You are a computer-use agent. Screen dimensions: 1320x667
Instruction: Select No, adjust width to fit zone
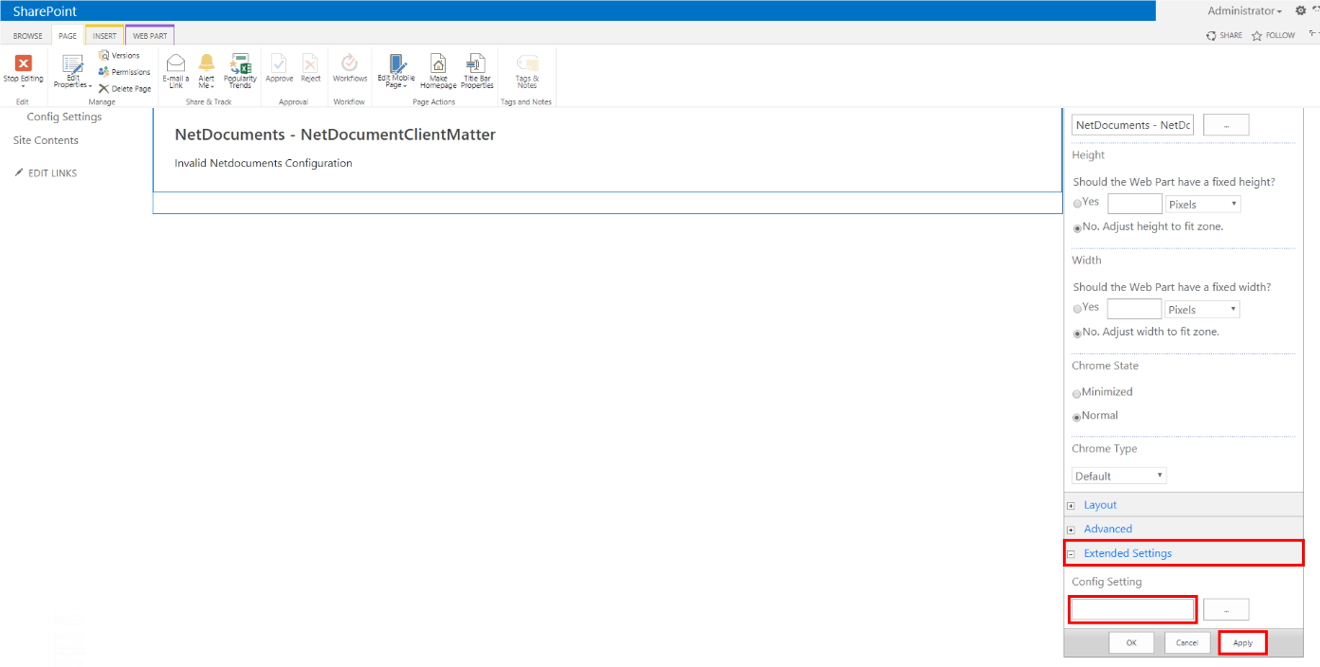coord(1077,333)
